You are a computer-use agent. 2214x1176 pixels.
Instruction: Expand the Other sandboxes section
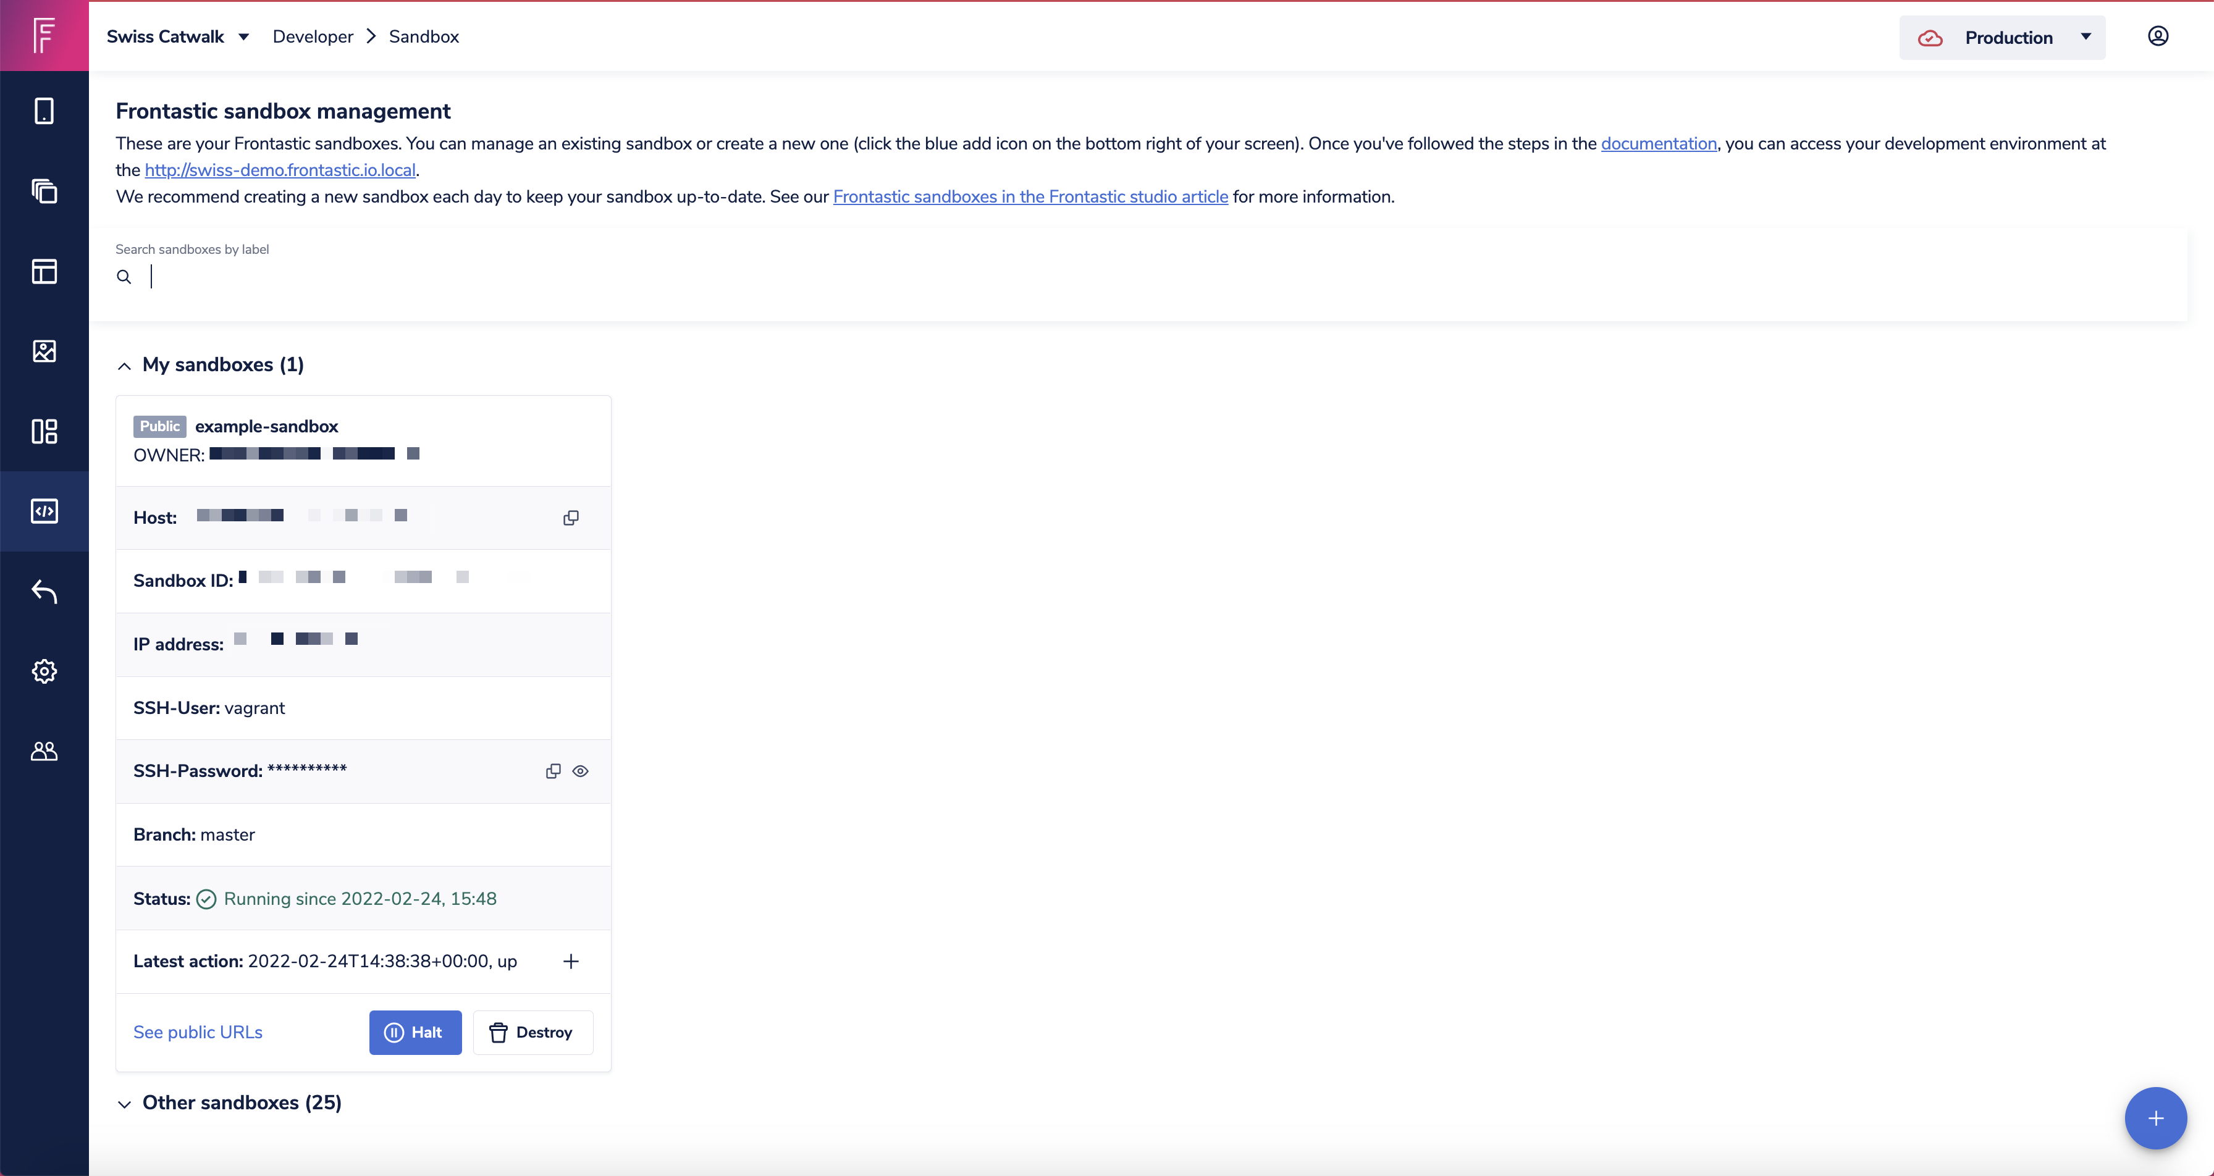pyautogui.click(x=125, y=1104)
